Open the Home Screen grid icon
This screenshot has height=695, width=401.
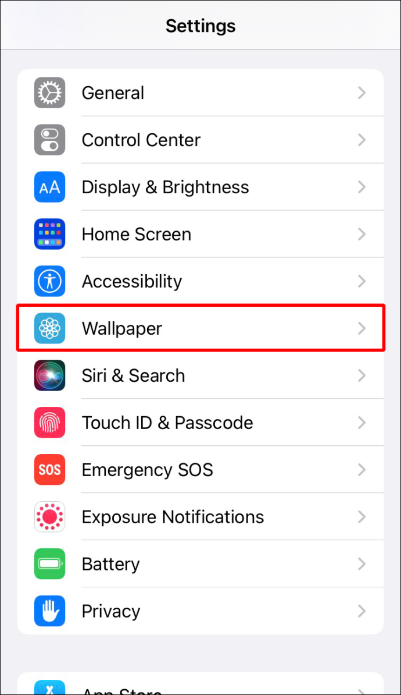click(x=49, y=234)
